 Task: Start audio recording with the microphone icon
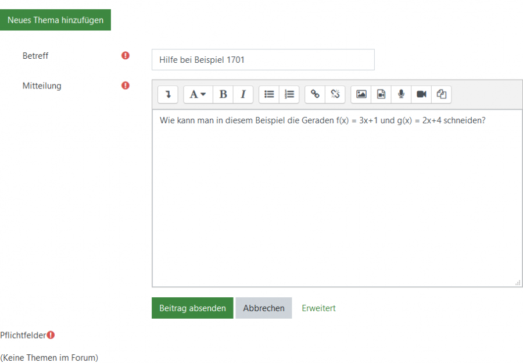(401, 94)
